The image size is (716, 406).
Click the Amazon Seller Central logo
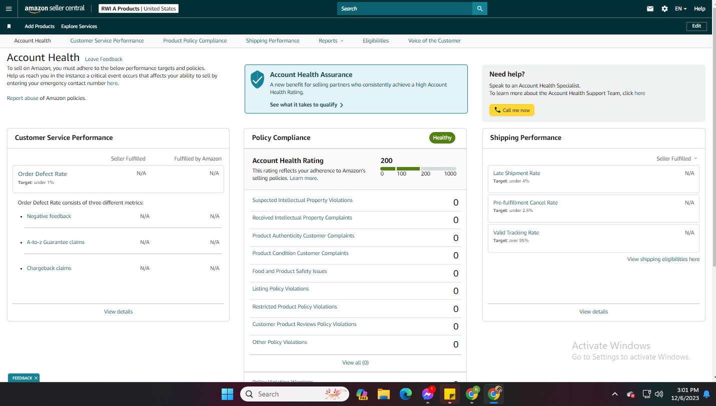click(x=55, y=8)
